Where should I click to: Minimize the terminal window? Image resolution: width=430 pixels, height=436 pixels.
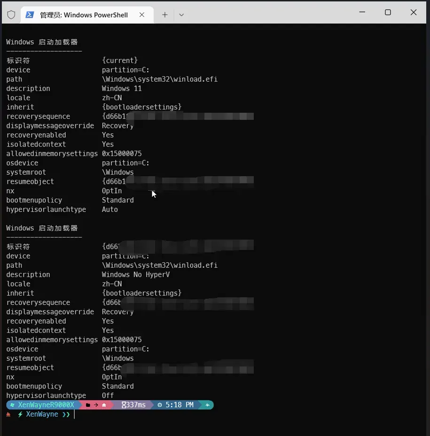click(362, 12)
